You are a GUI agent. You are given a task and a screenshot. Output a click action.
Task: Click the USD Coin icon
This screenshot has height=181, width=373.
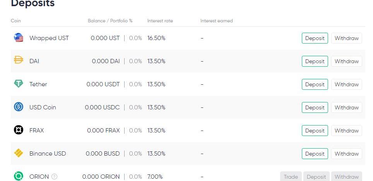tap(18, 107)
